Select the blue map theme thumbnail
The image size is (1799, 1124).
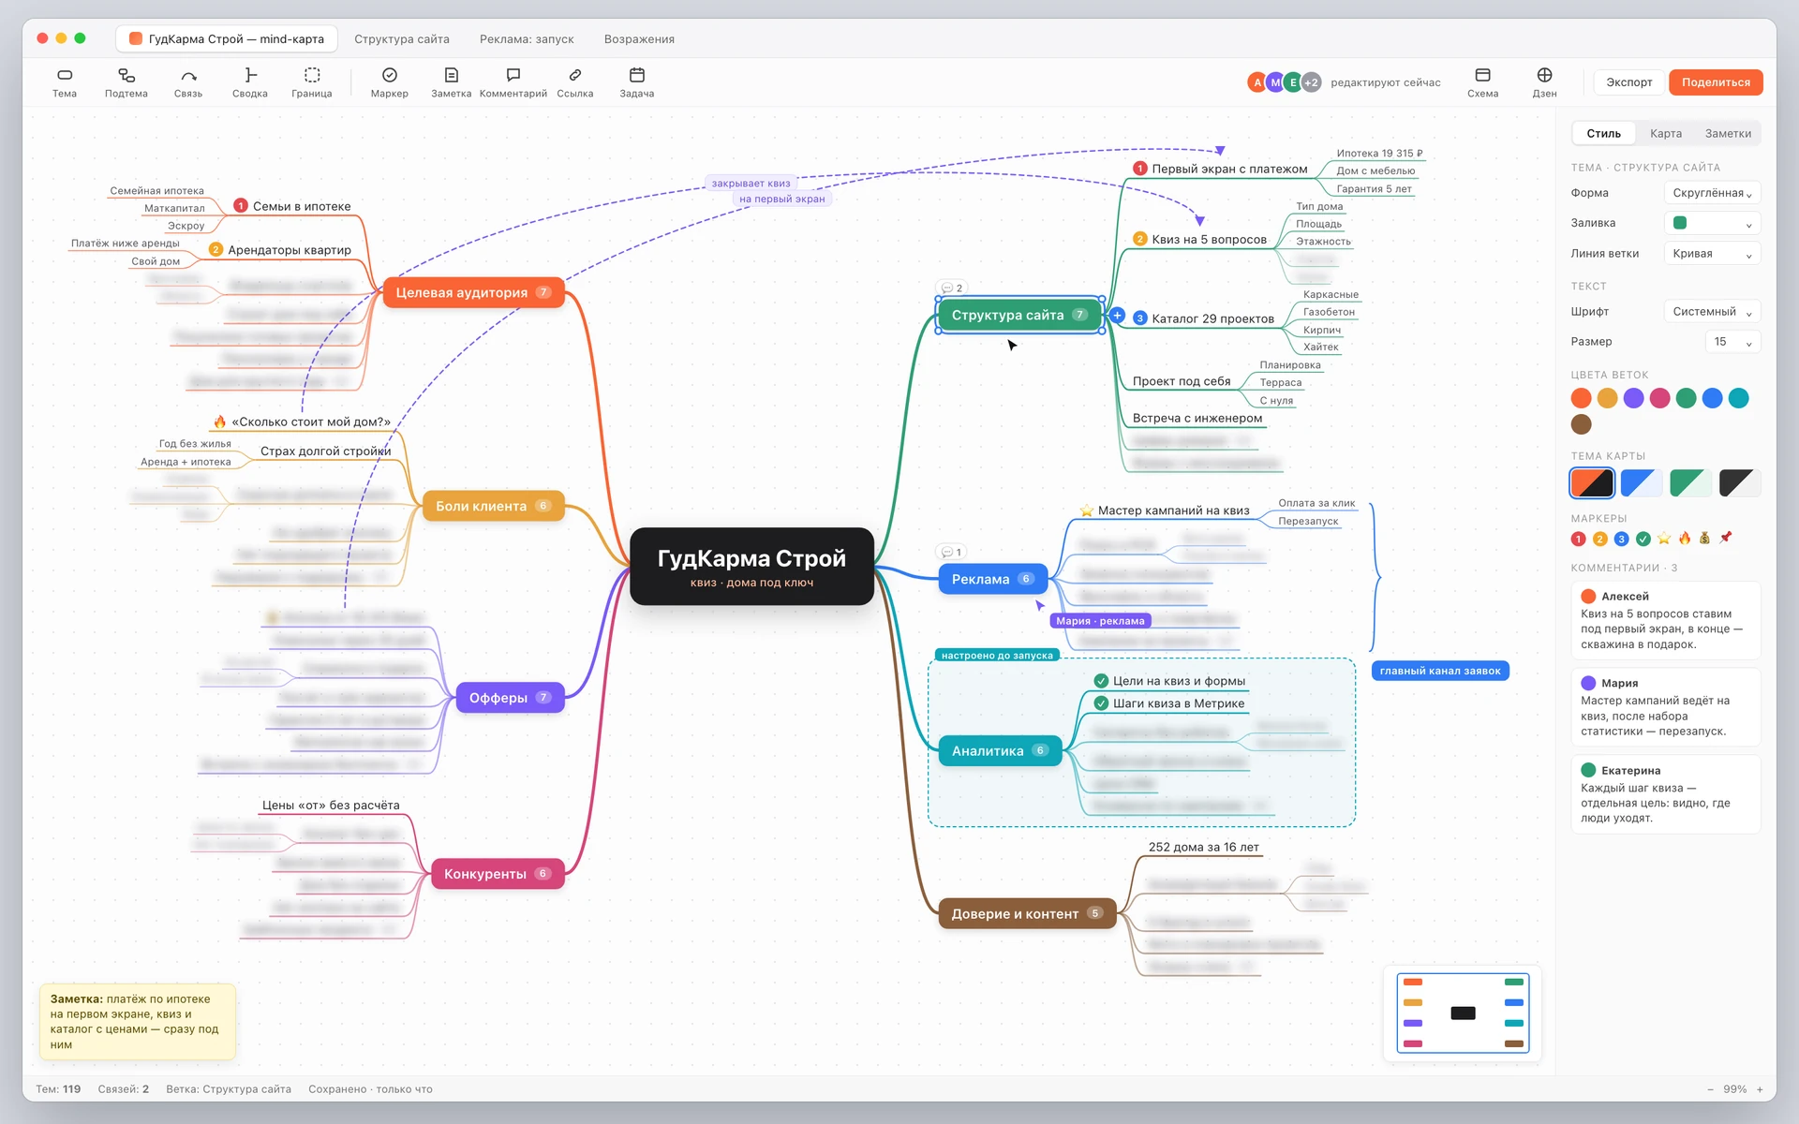coord(1642,483)
